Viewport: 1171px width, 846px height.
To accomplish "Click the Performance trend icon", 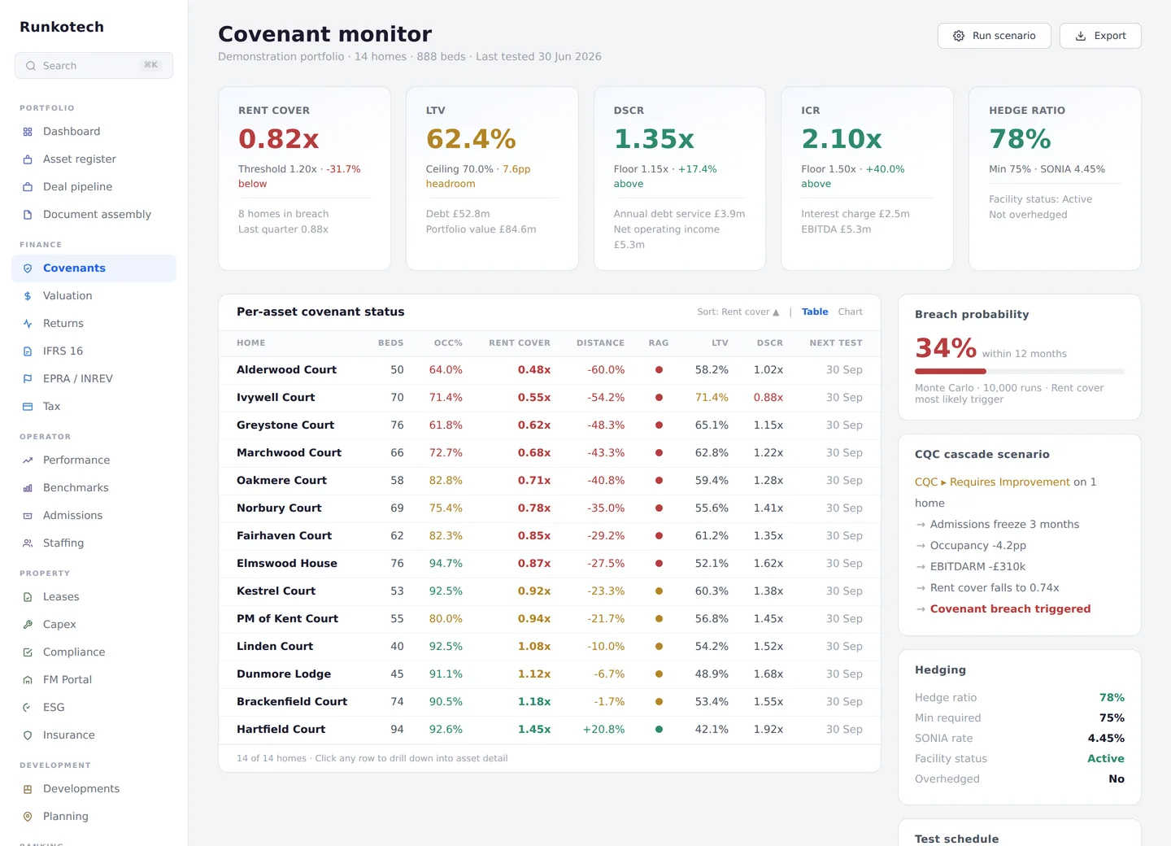I will [x=28, y=460].
